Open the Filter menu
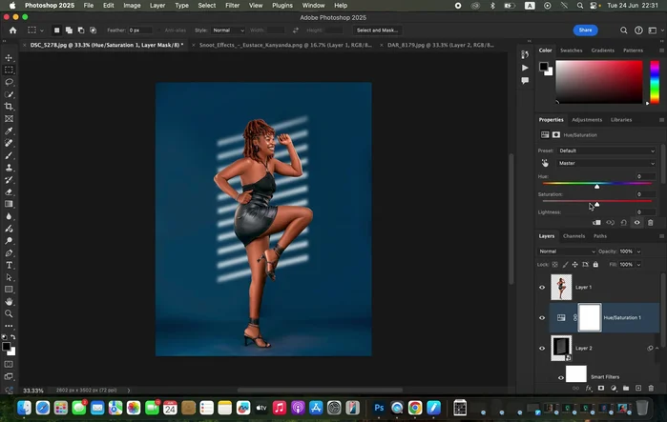This screenshot has width=667, height=422. 233,6
